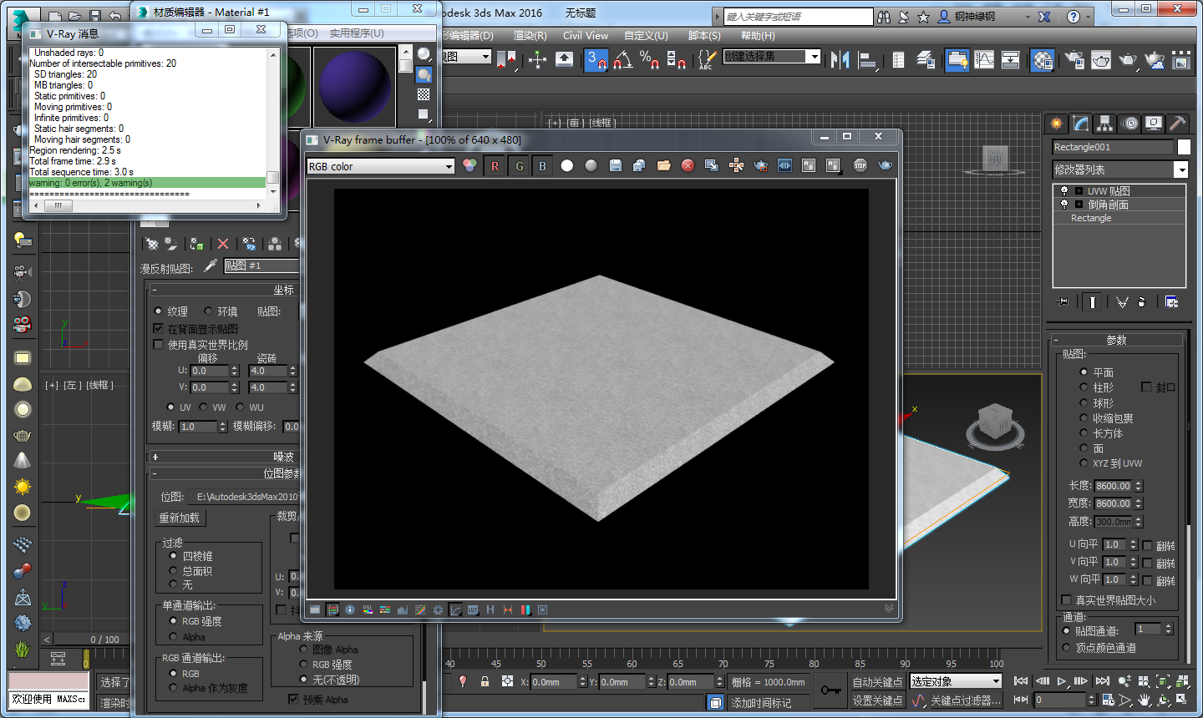This screenshot has height=718, width=1203.
Task: Open the 选定对象 key filter dropdown
Action: [x=955, y=681]
